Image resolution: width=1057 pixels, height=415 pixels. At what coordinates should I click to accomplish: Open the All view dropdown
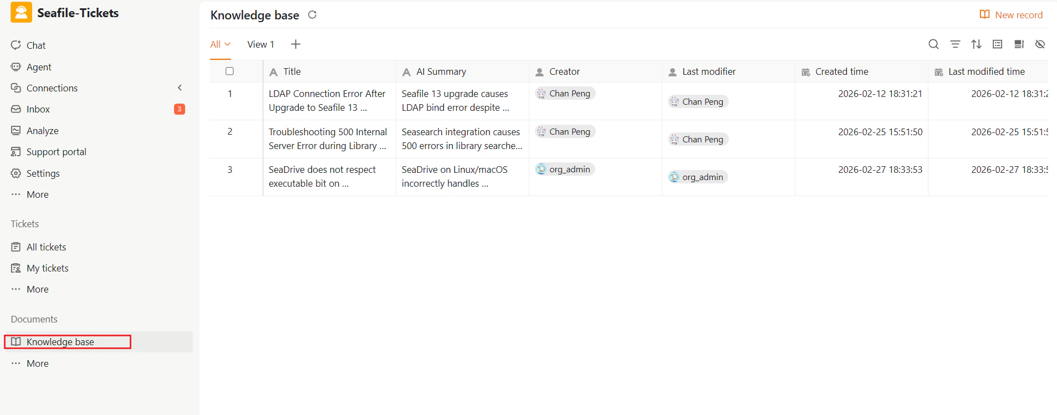click(220, 44)
